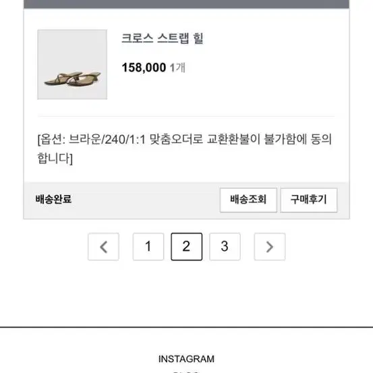Go to the next page with right chevron

(x=270, y=247)
